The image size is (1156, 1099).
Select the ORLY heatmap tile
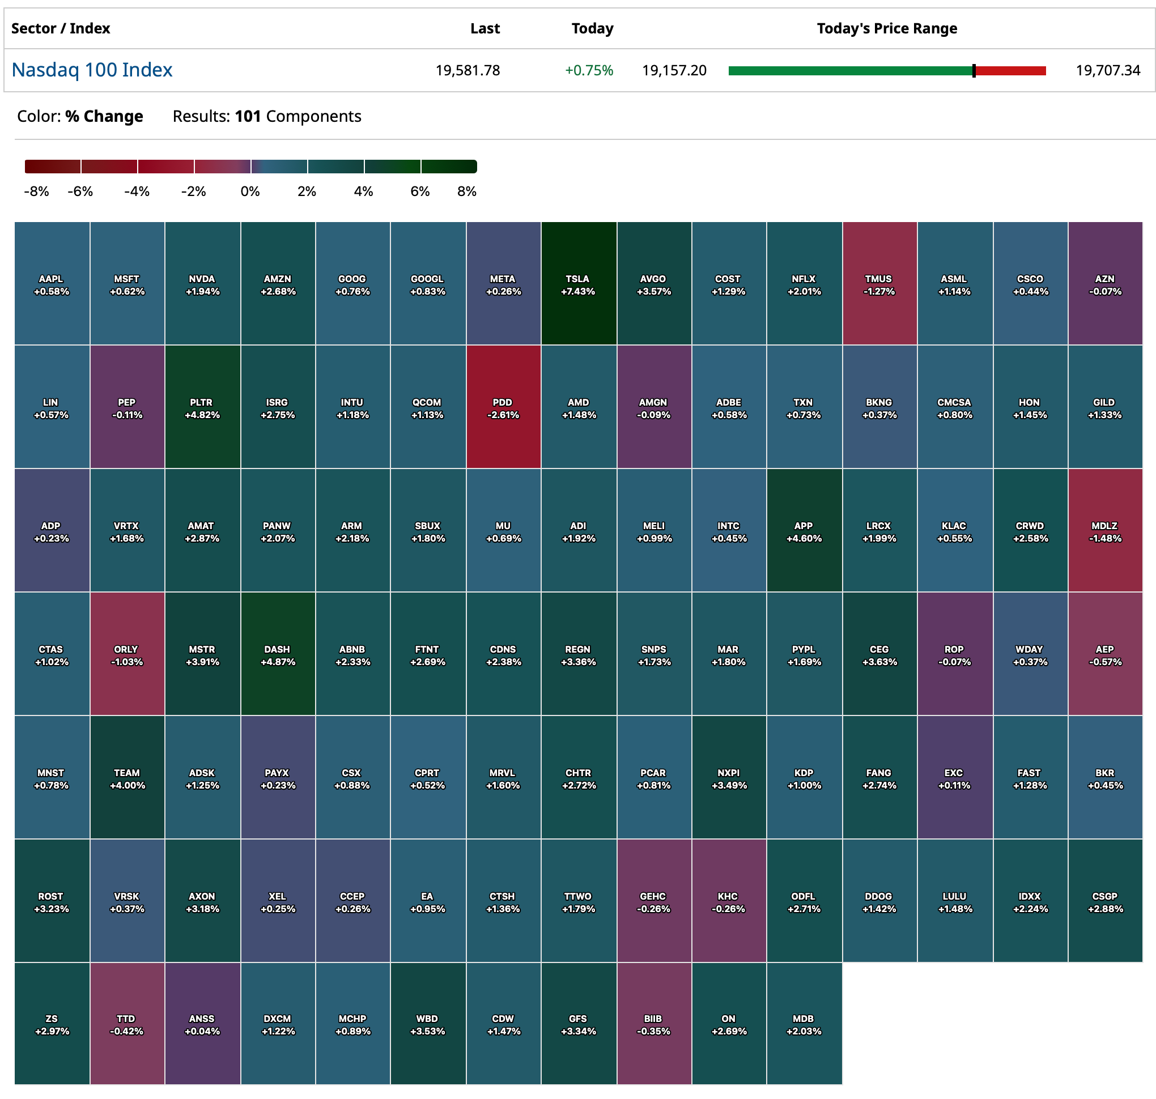click(x=126, y=654)
